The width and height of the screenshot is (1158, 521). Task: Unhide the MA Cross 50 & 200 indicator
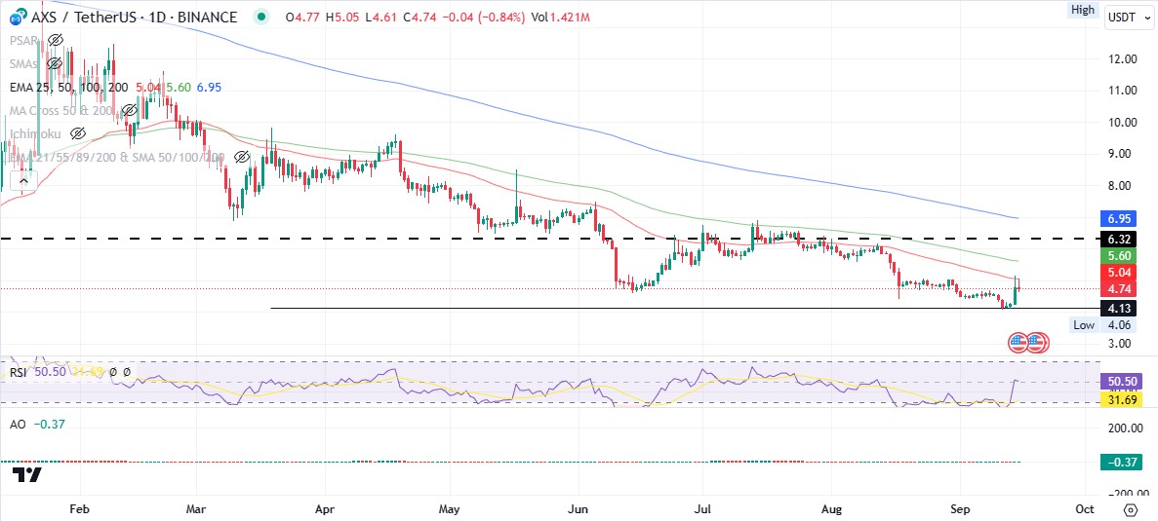coord(129,111)
